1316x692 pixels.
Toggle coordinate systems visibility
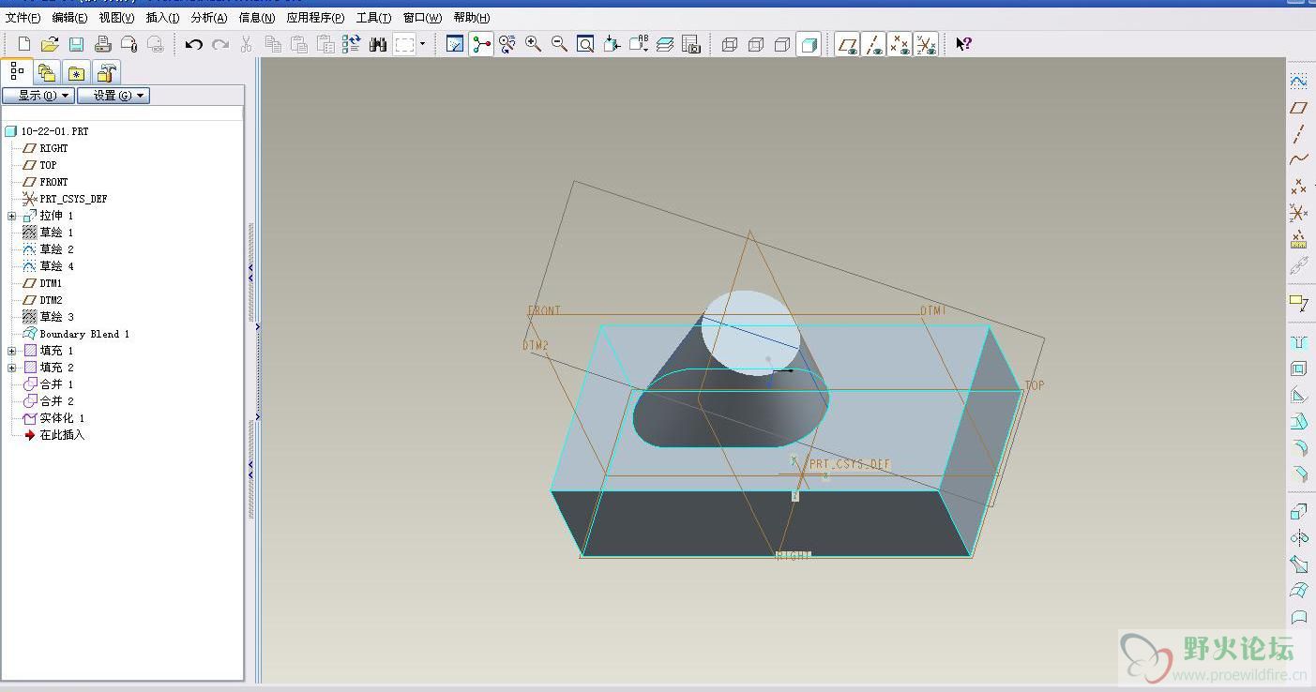[x=926, y=44]
